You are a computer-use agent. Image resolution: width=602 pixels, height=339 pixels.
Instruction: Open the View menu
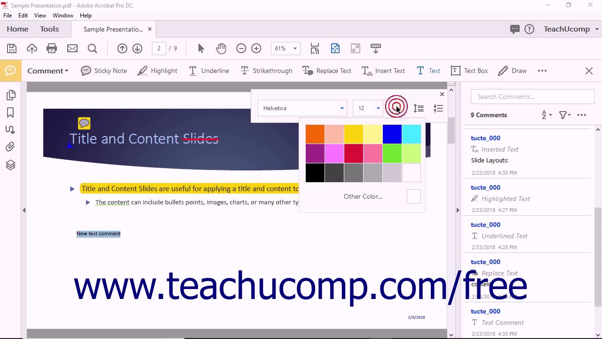40,16
